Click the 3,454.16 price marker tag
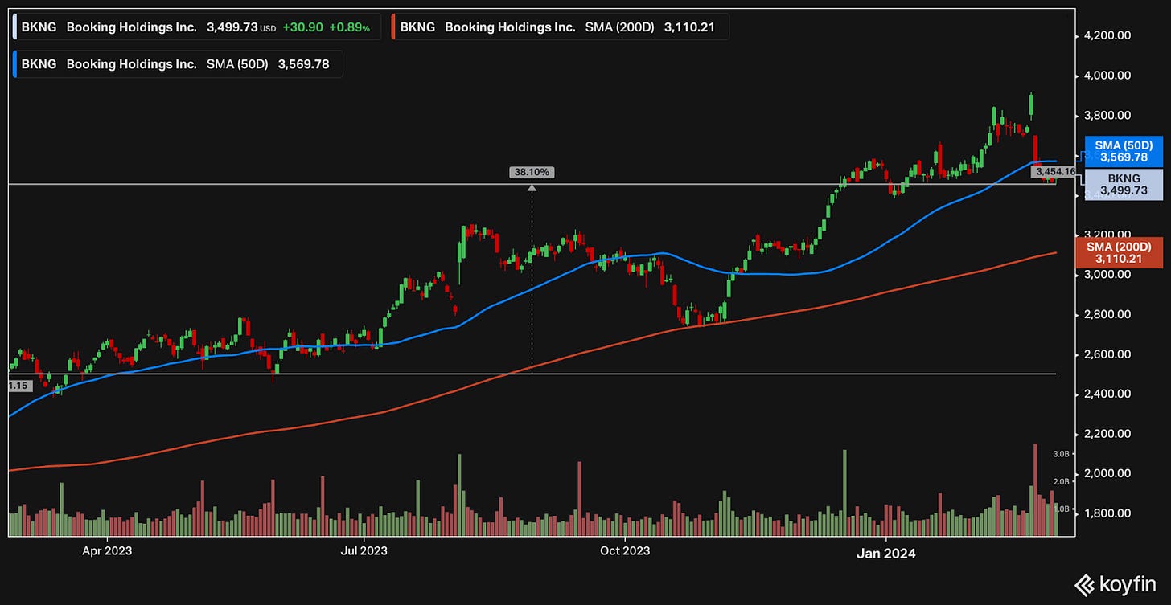1171x605 pixels. (x=1055, y=171)
